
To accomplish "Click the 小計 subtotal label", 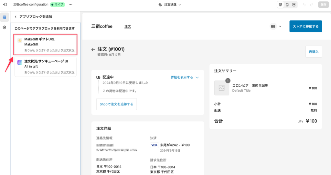I will pyautogui.click(x=218, y=104).
